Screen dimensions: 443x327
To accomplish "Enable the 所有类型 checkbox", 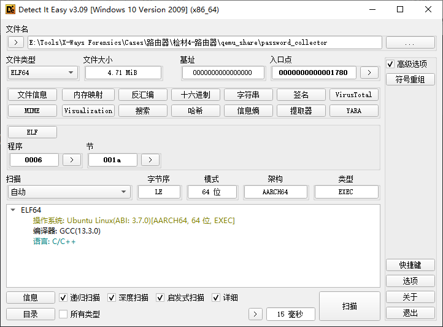I will point(63,314).
